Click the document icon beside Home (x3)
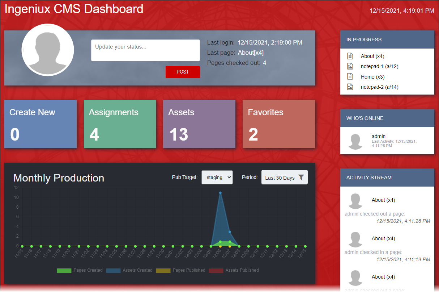This screenshot has height=292, width=439. [350, 77]
